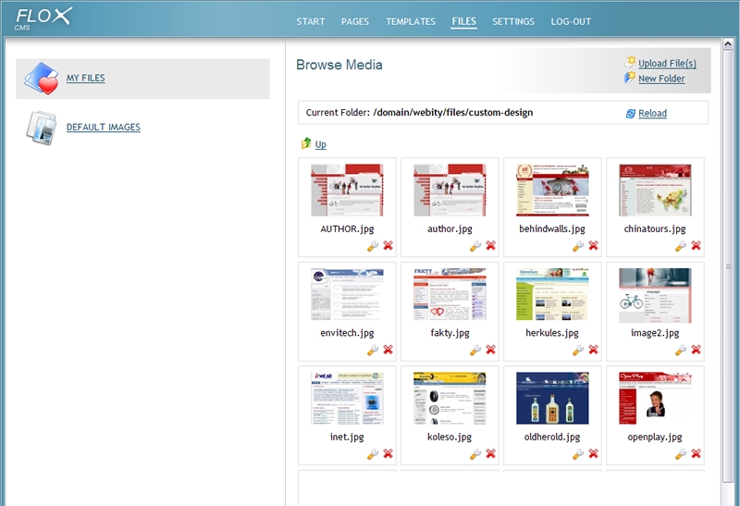
Task: Delete chinatours.jpg with the red X
Action: pos(697,245)
